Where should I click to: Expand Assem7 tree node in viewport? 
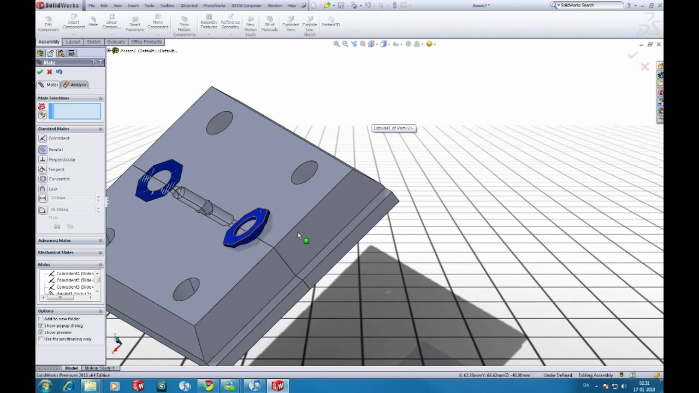(x=109, y=51)
